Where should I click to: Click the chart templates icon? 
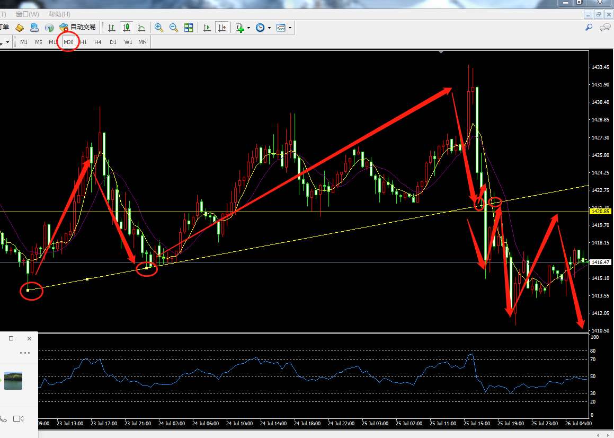point(281,28)
